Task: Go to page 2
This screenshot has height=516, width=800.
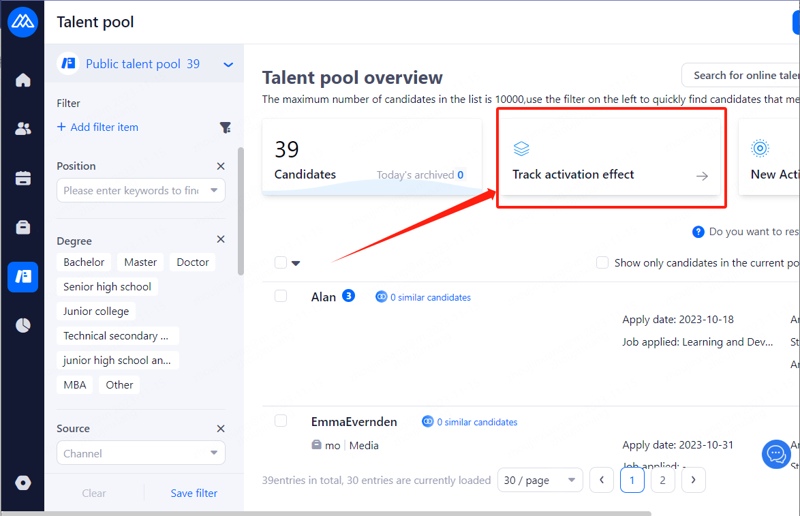Action: click(662, 481)
